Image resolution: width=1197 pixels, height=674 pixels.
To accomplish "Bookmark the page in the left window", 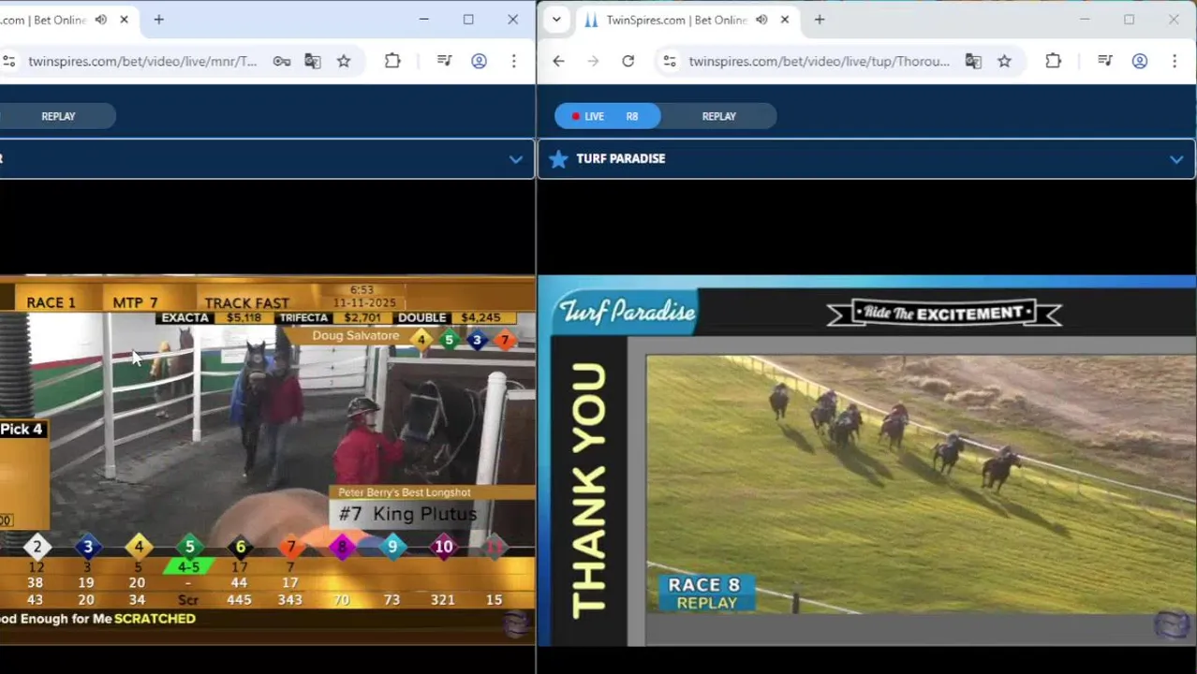I will (344, 61).
